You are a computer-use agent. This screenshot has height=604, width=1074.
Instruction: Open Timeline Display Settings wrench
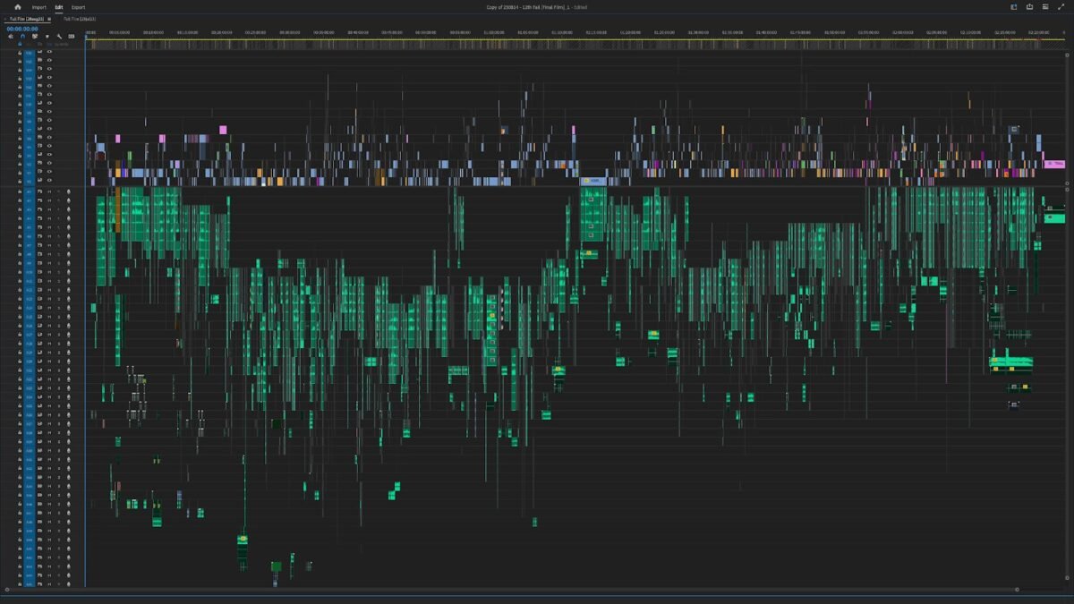click(x=60, y=37)
